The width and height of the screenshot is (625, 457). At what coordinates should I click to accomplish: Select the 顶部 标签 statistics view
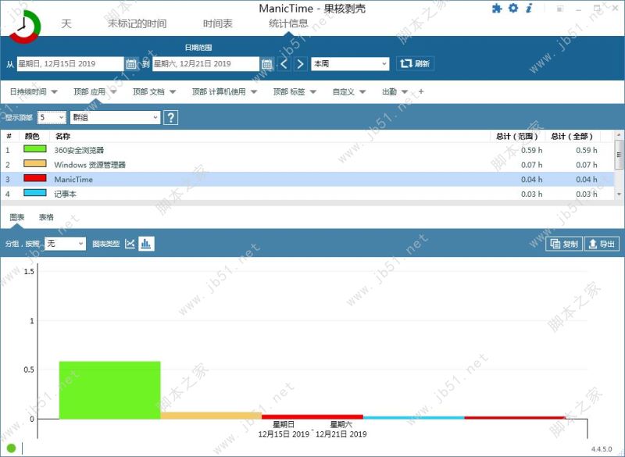(289, 91)
